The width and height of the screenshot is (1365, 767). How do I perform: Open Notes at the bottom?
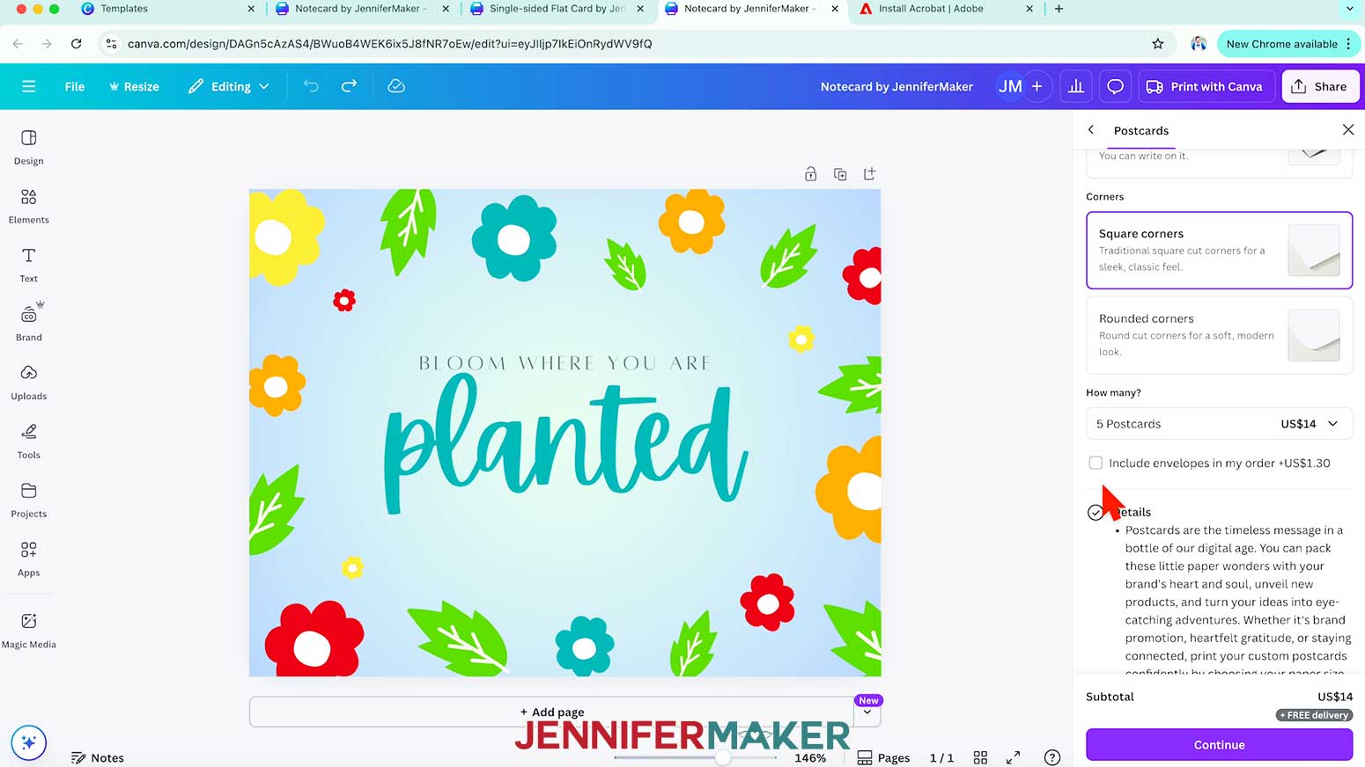98,757
